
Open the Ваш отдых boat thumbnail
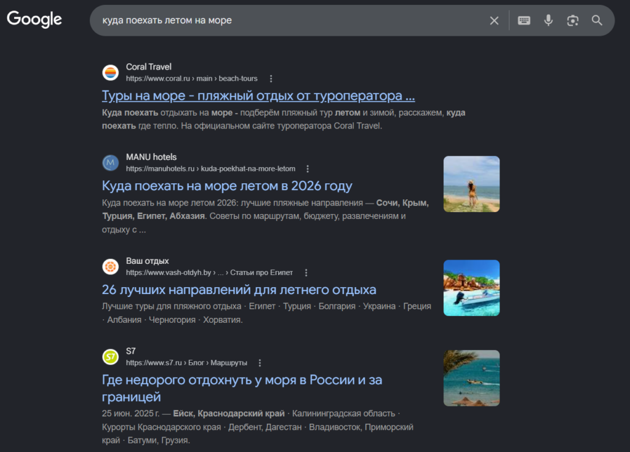(x=471, y=288)
